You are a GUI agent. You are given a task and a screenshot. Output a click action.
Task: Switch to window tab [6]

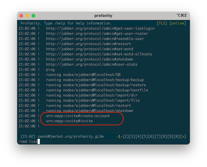(x=151, y=136)
